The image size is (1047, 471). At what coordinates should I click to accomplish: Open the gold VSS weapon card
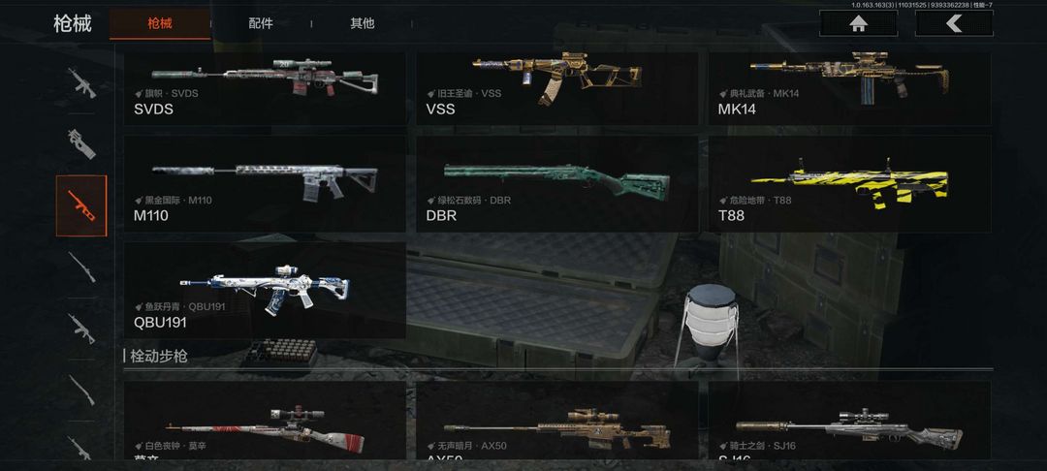(x=556, y=89)
